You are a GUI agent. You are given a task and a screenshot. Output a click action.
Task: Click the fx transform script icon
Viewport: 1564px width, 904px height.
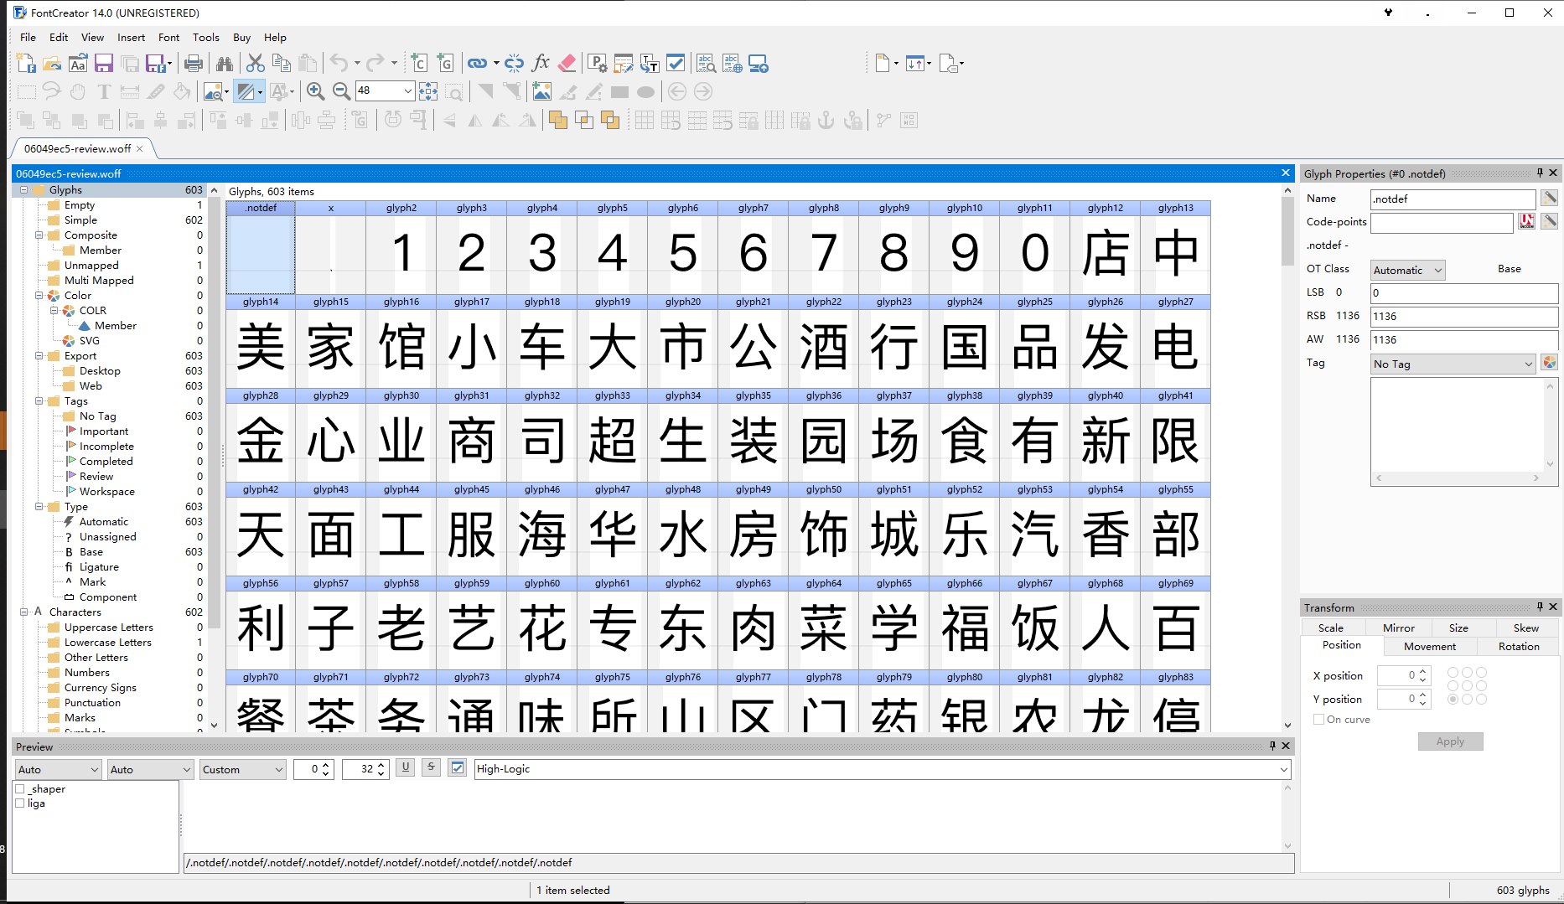tap(541, 64)
